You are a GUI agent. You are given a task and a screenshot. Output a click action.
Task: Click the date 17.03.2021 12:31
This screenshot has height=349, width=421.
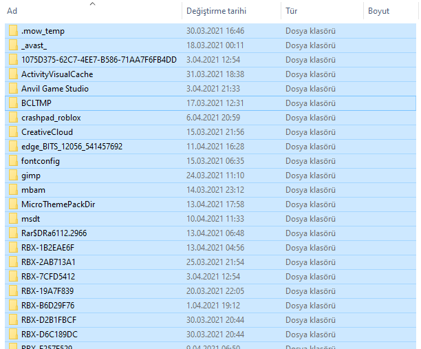215,103
